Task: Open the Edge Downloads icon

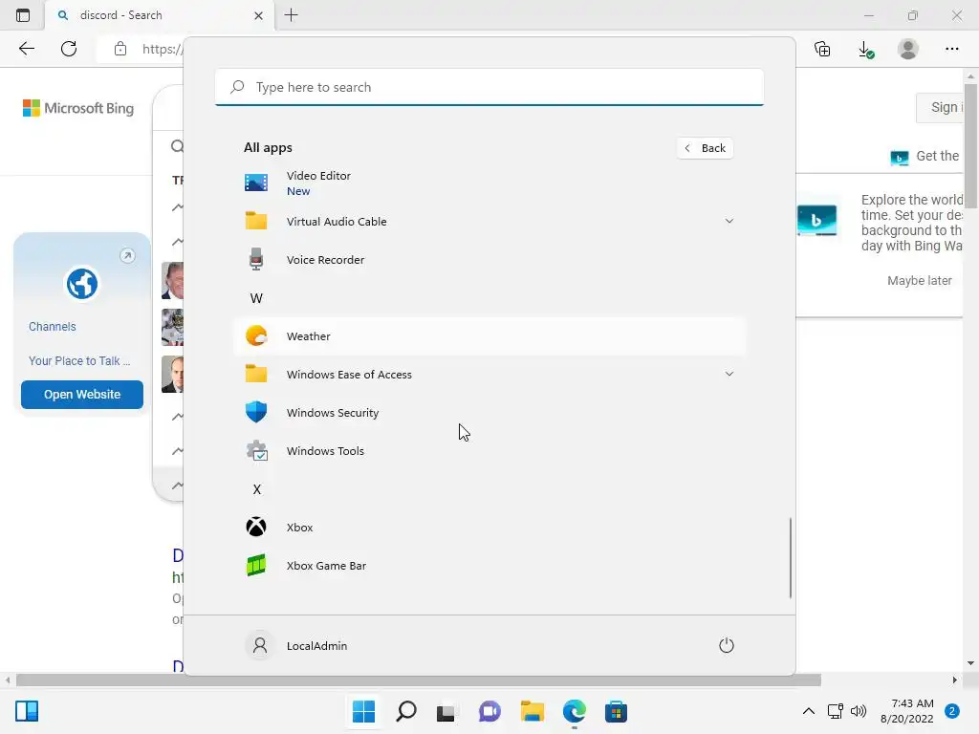Action: coord(865,49)
